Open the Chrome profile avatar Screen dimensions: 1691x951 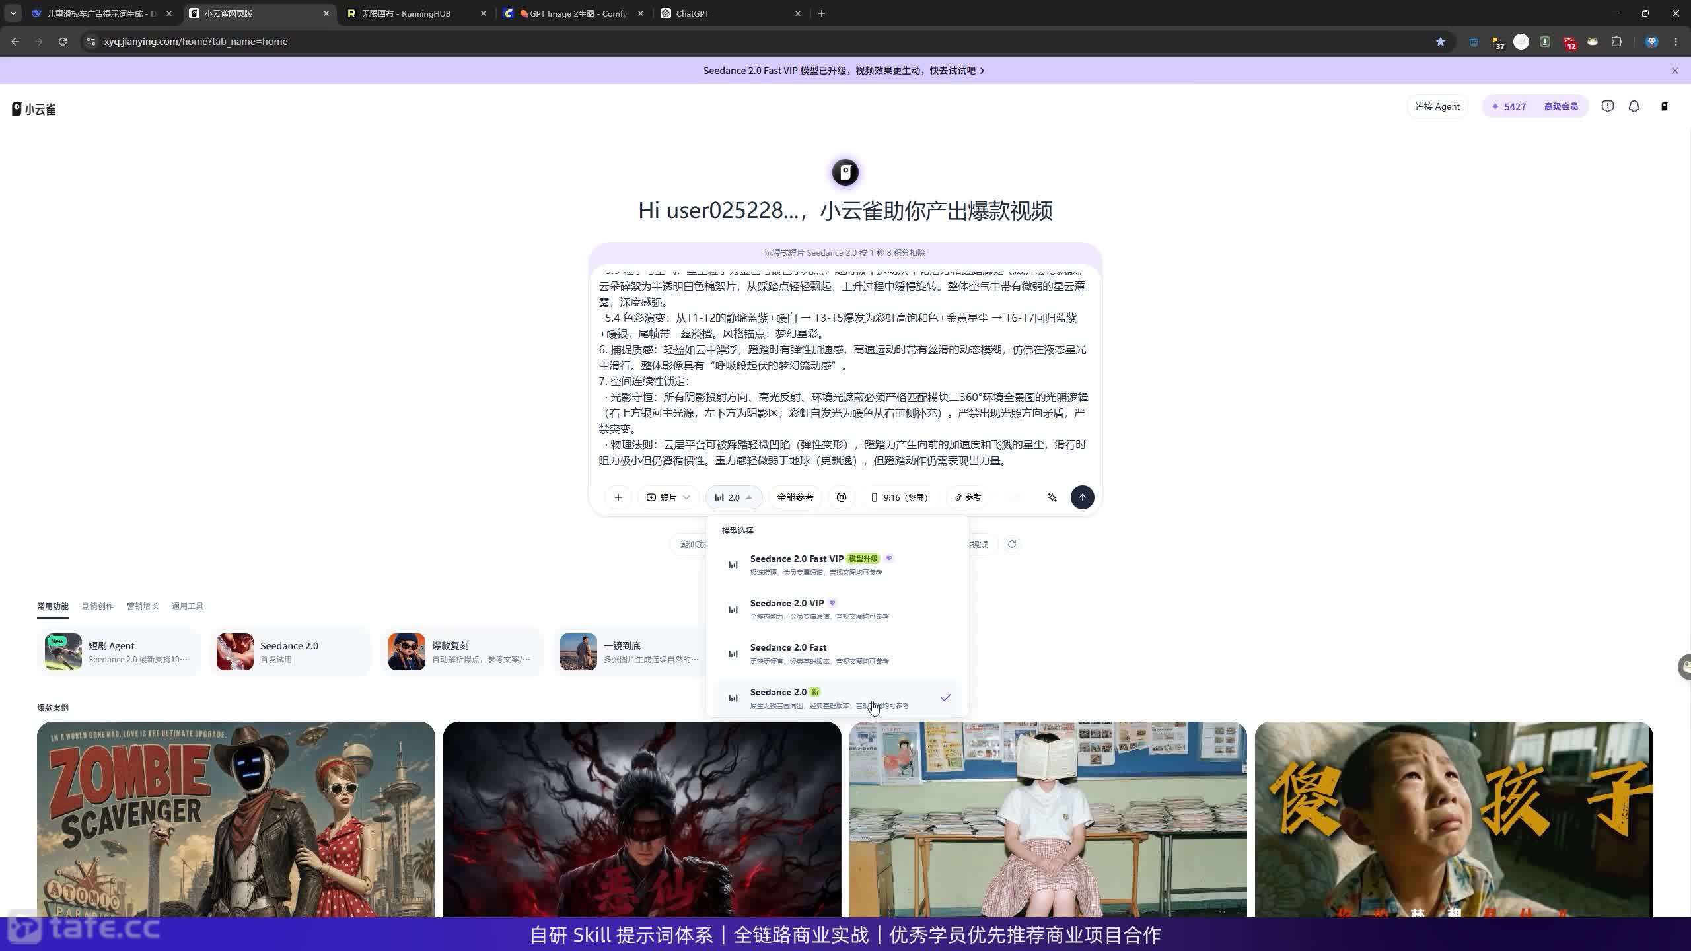tap(1652, 42)
